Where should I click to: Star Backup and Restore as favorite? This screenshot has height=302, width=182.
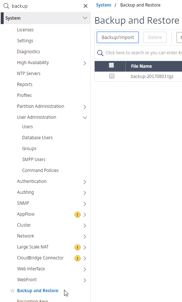(x=12, y=291)
